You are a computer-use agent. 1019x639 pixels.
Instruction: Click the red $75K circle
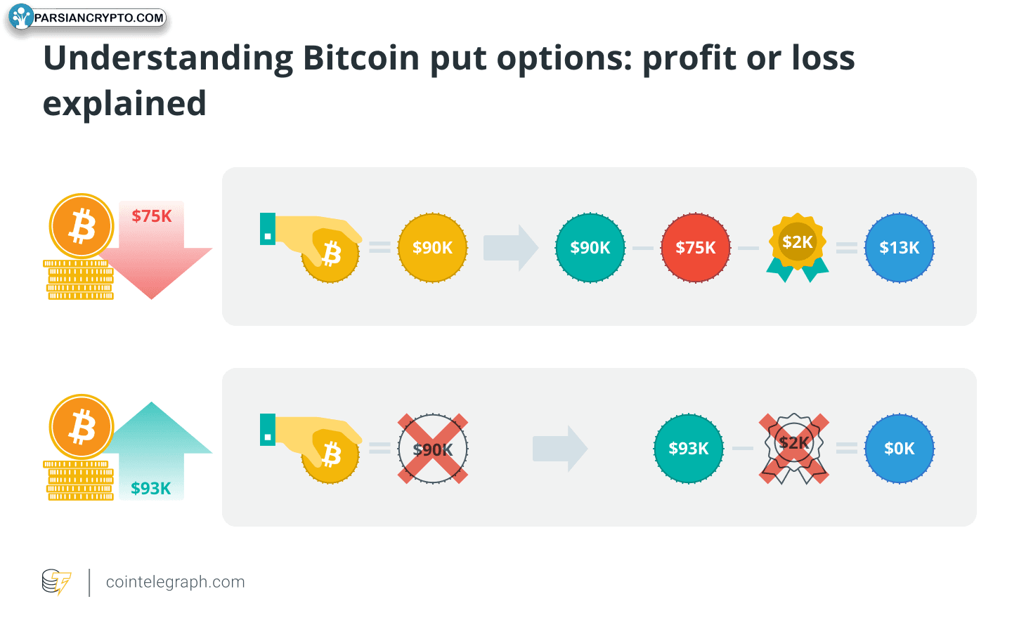pos(696,248)
